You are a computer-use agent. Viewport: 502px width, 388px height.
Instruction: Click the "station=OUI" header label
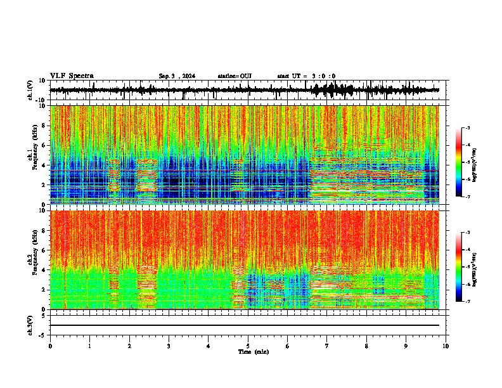[235, 76]
